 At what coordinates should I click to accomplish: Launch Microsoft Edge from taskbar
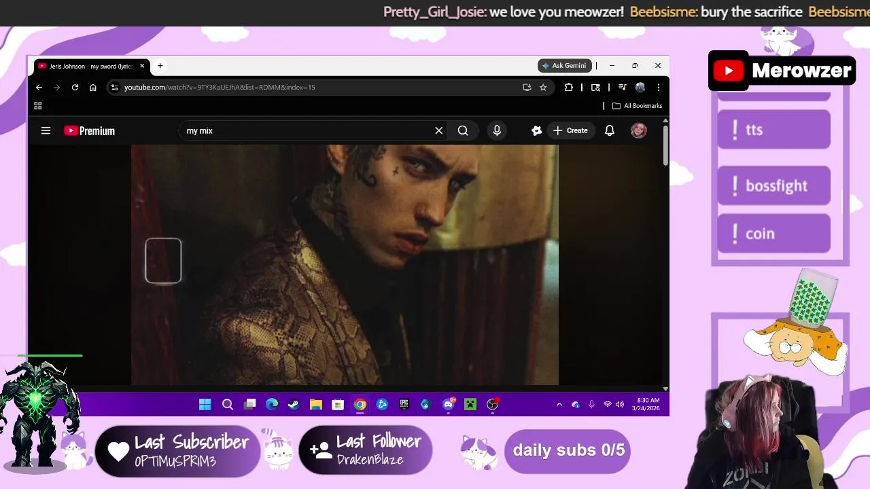272,405
